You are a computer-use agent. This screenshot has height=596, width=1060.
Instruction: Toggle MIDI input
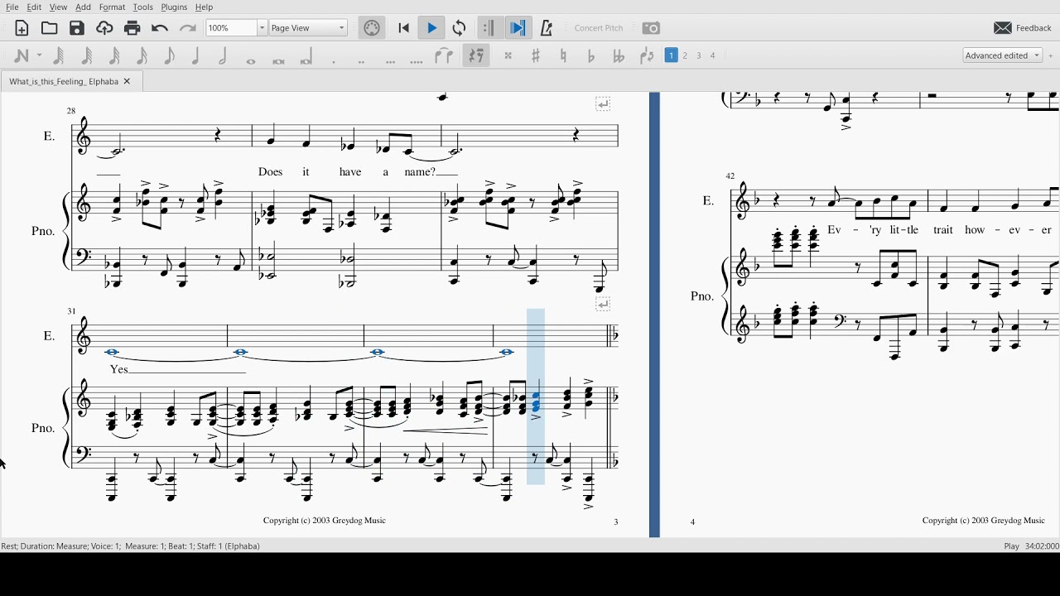(372, 28)
